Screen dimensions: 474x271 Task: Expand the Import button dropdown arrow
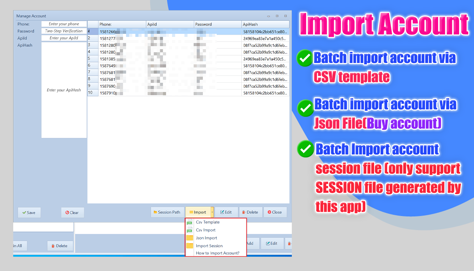pyautogui.click(x=212, y=212)
